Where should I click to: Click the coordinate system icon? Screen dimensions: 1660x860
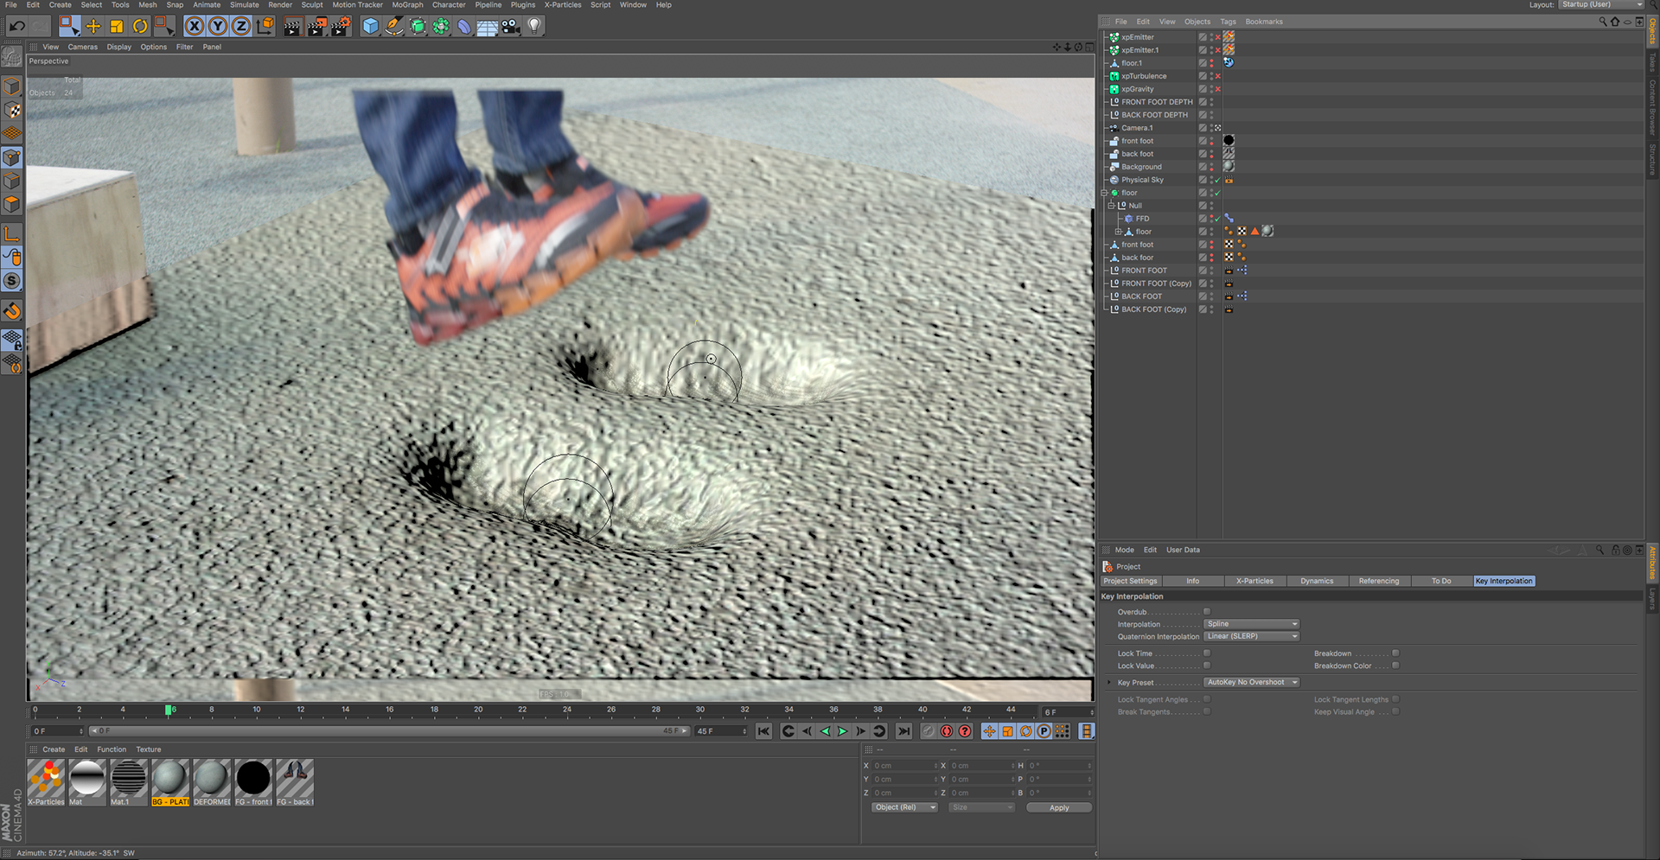(x=265, y=26)
